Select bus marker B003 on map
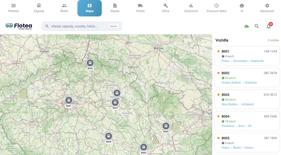The width and height of the screenshot is (281, 155). [x=144, y=147]
